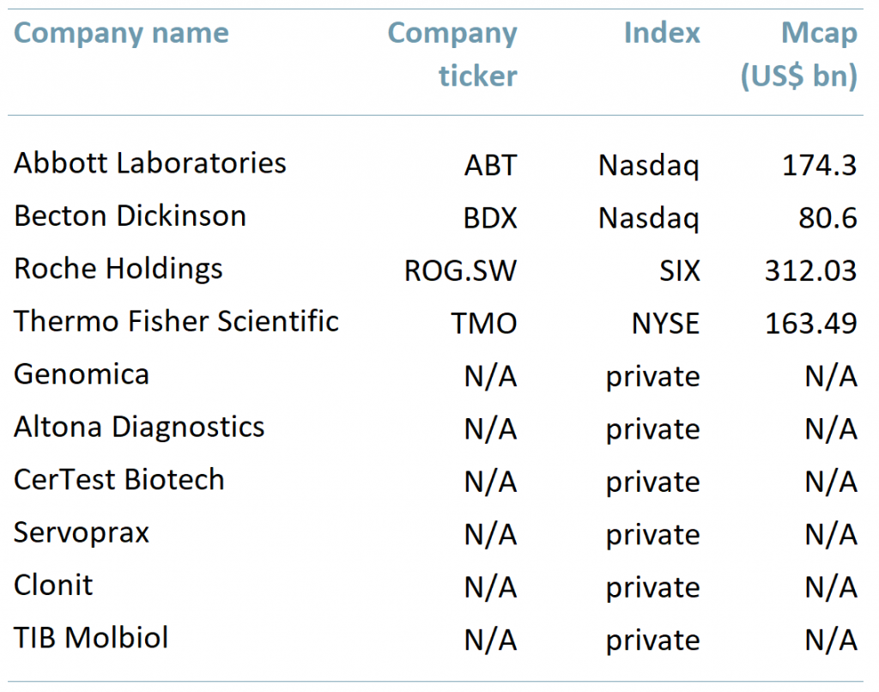
Task: Select the Becton Dickinson company name
Action: (x=130, y=216)
